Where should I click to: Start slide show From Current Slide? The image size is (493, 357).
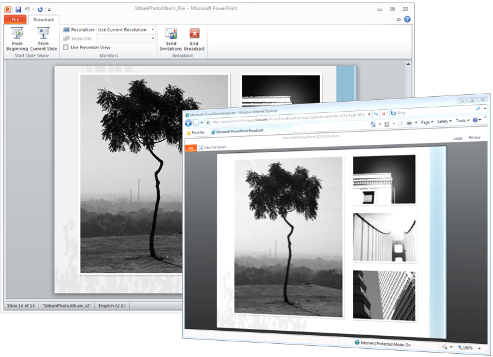(43, 39)
